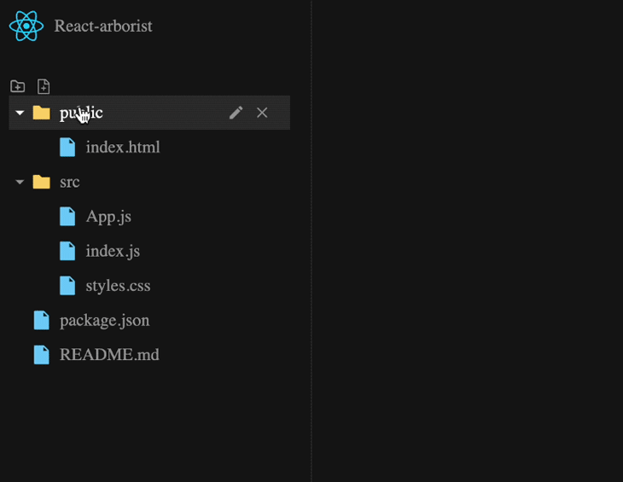Click the App.js file icon

67,217
